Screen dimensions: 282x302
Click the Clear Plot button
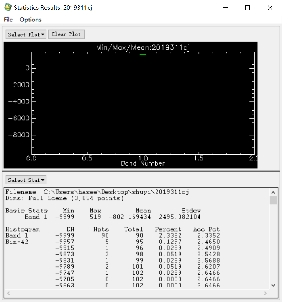click(66, 34)
